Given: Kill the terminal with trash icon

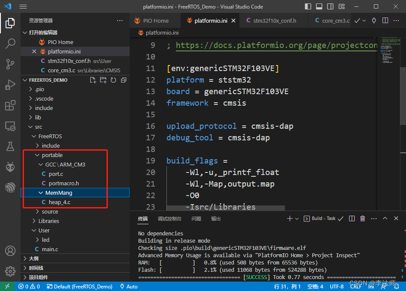Looking at the screenshot, I should click(362, 218).
